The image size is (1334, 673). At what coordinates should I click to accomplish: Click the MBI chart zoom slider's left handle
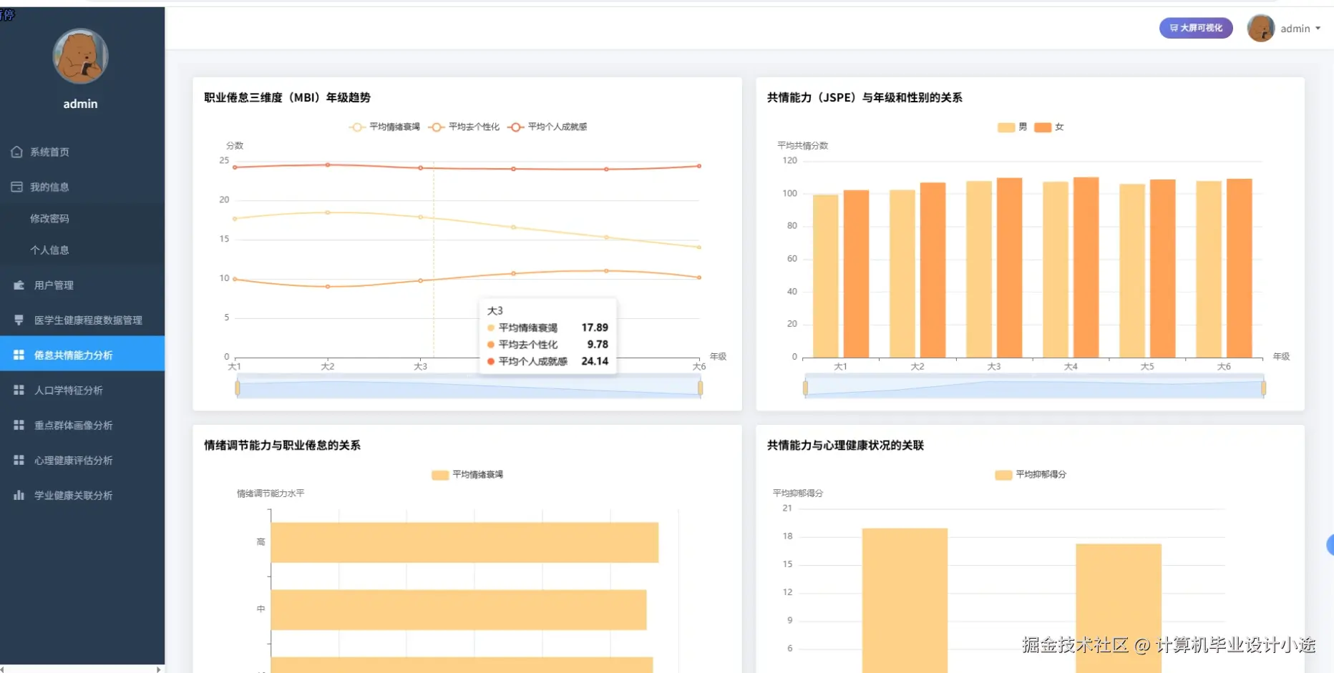(x=238, y=388)
